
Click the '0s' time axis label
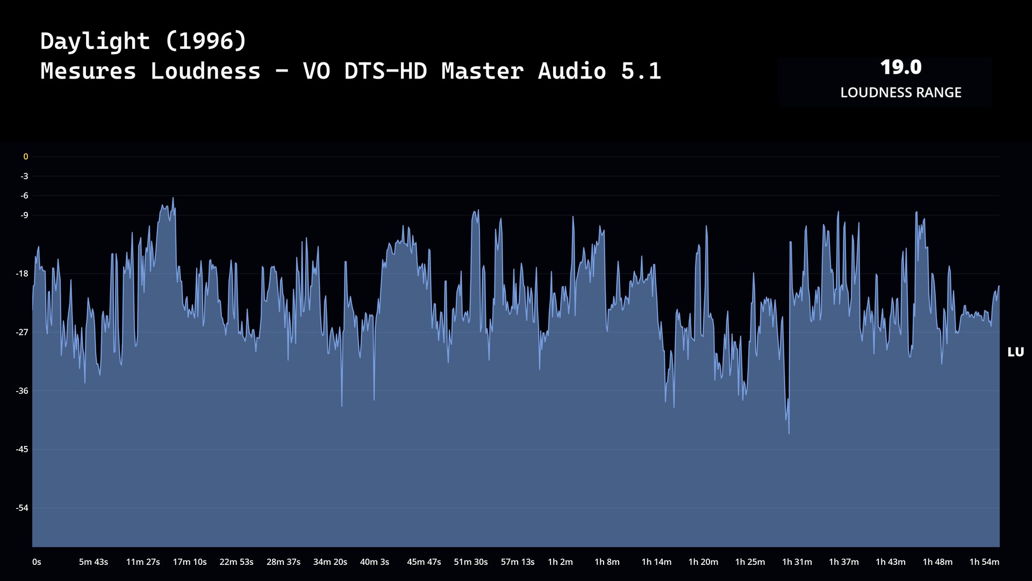(x=37, y=562)
